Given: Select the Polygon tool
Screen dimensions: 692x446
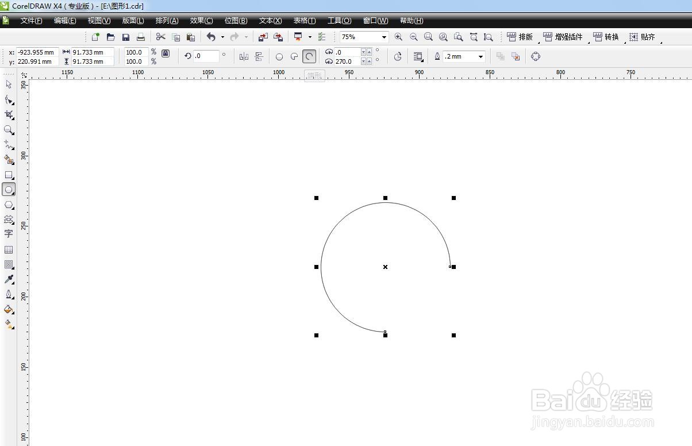Looking at the screenshot, I should point(9,205).
